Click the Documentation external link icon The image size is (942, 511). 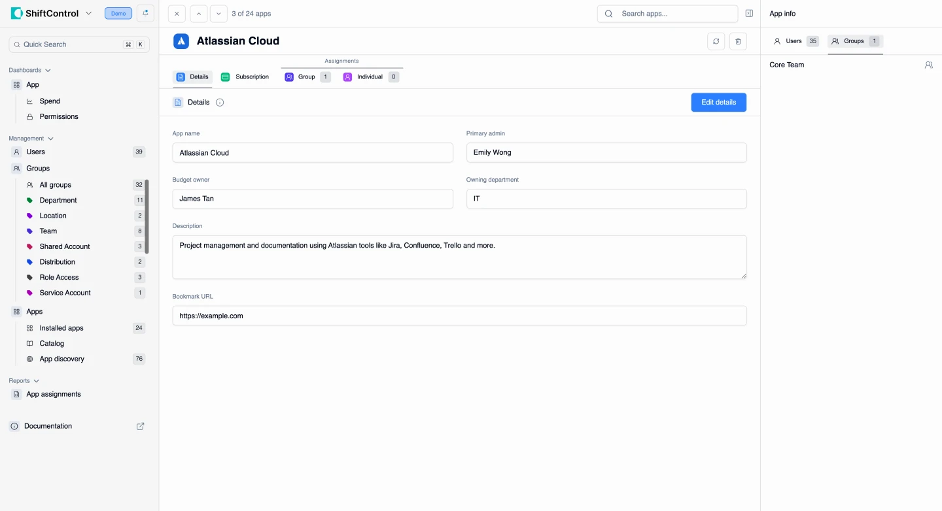point(140,426)
